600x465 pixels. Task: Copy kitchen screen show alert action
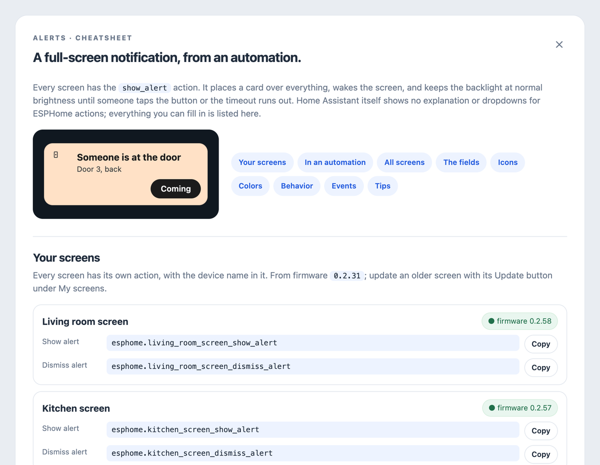541,431
